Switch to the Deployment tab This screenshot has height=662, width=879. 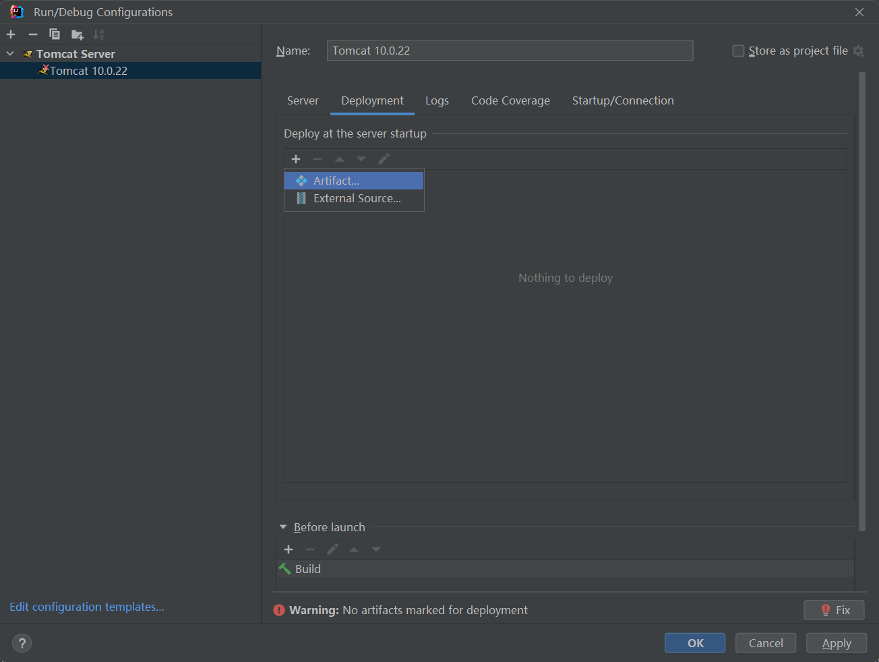point(372,100)
